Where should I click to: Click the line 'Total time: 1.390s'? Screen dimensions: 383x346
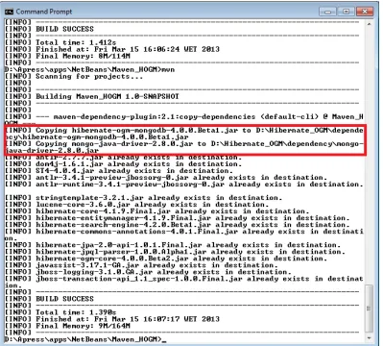(60, 312)
